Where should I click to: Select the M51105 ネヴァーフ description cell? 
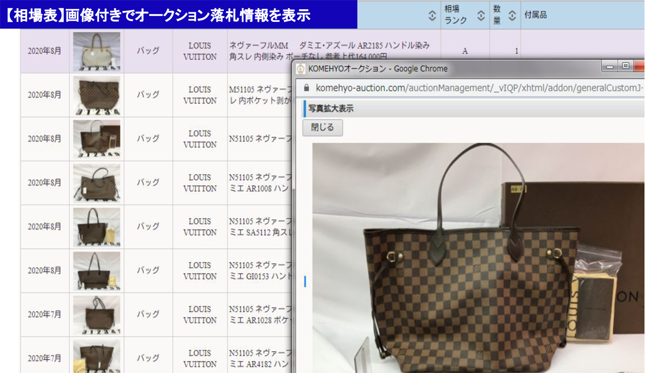[260, 95]
